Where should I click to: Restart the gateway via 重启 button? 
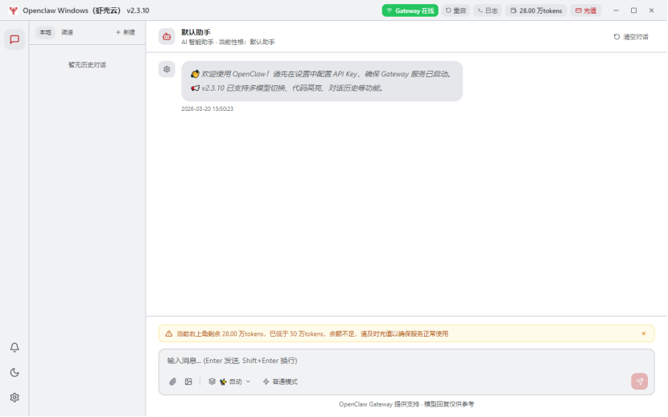(456, 10)
